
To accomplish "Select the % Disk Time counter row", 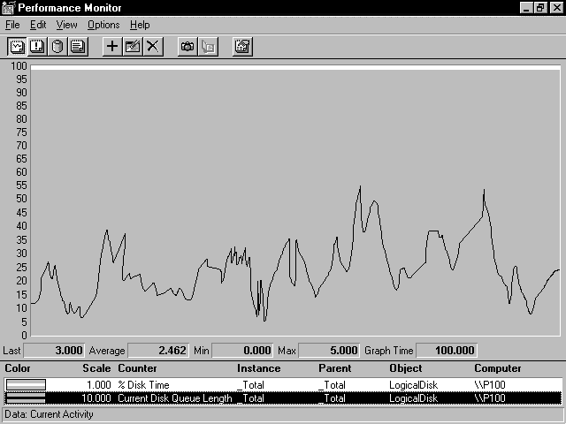I will tap(283, 385).
